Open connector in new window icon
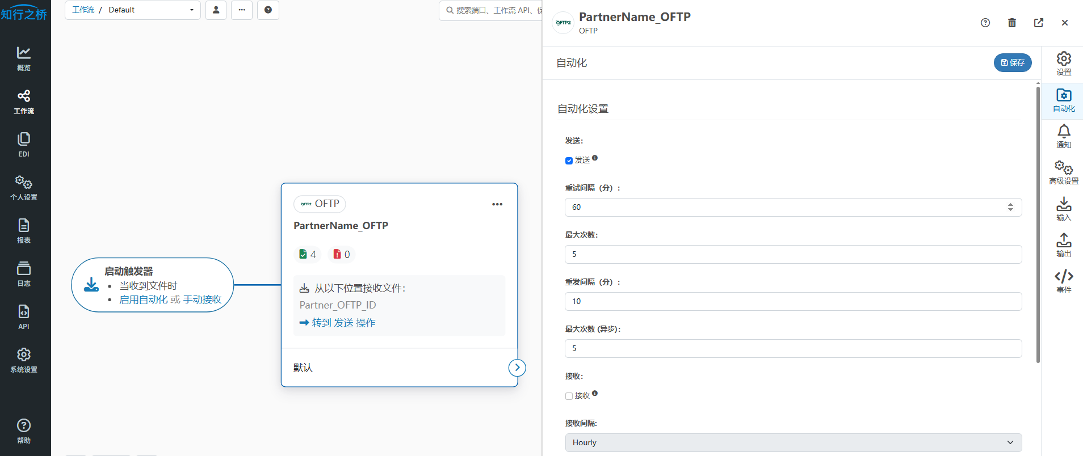The image size is (1083, 456). [1038, 23]
